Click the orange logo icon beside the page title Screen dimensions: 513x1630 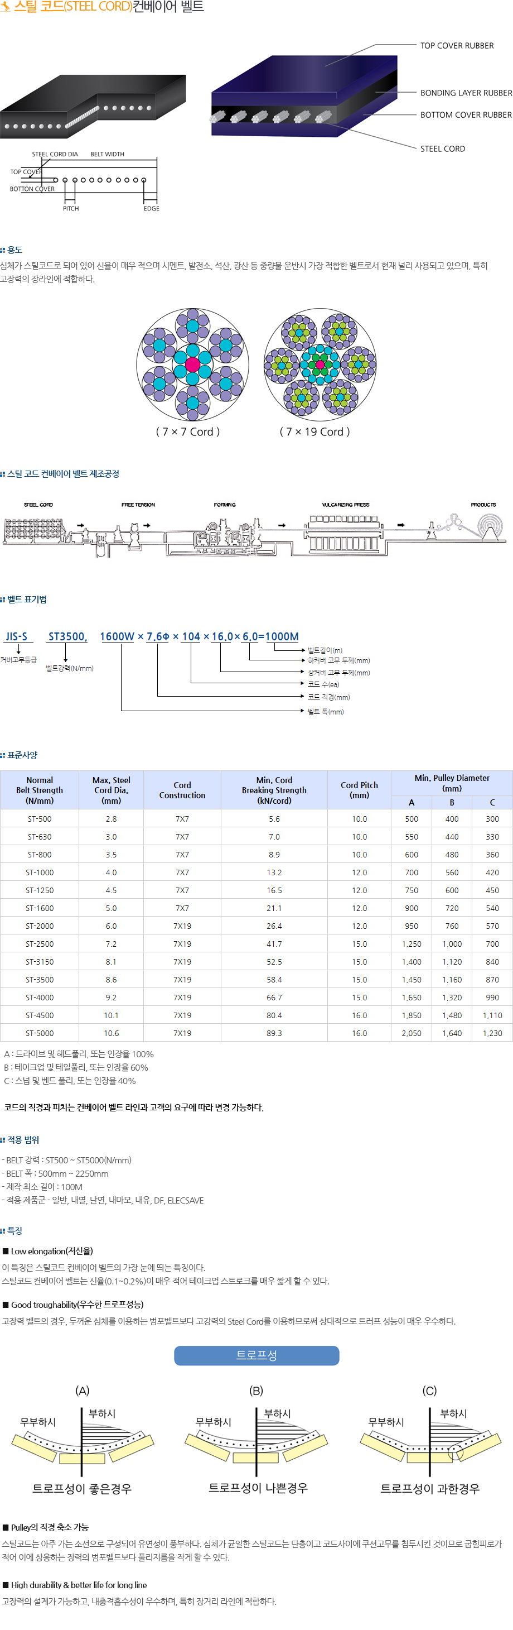tap(4, 6)
